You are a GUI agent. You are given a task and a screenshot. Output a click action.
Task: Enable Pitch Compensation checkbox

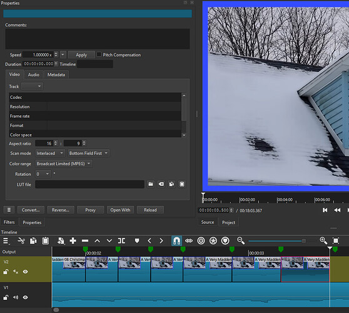[x=99, y=54]
